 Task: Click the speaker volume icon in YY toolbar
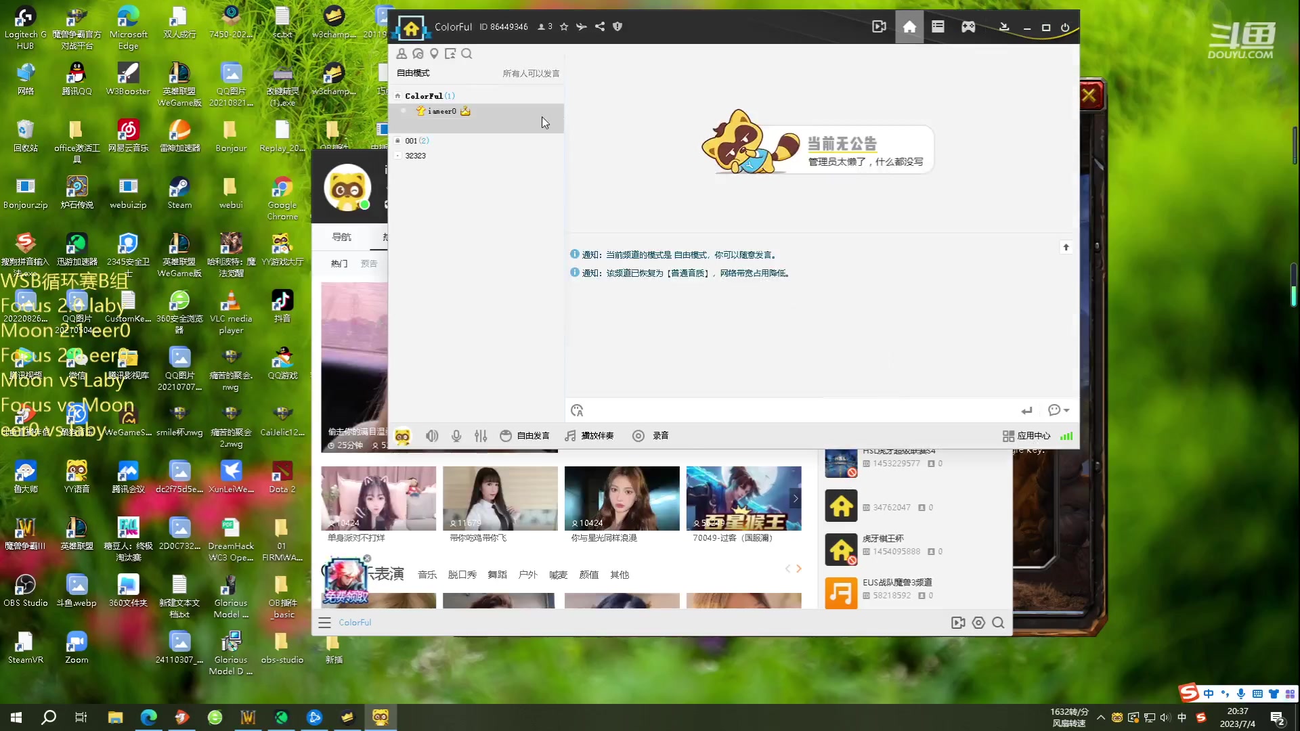[x=432, y=436]
